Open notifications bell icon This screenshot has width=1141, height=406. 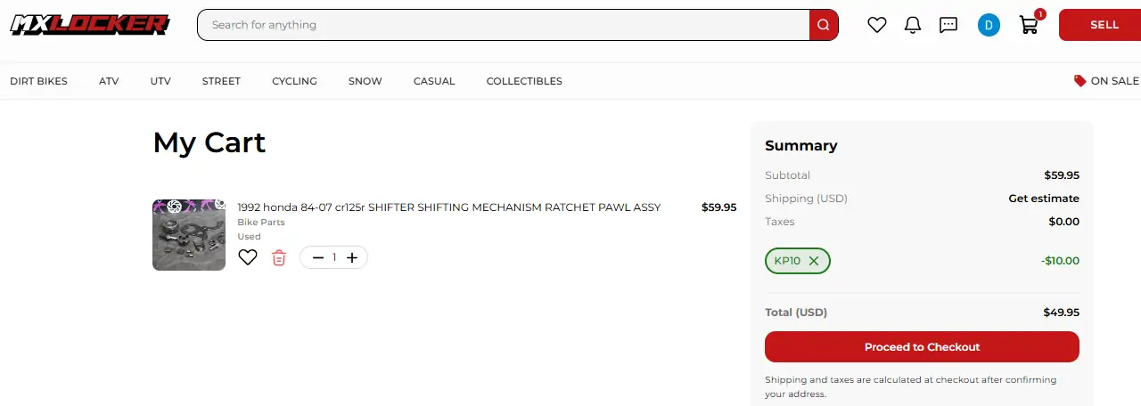[x=913, y=25]
